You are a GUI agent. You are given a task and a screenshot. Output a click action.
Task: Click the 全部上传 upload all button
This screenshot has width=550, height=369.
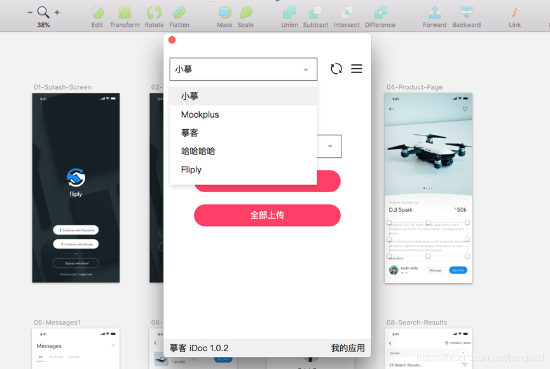[267, 215]
